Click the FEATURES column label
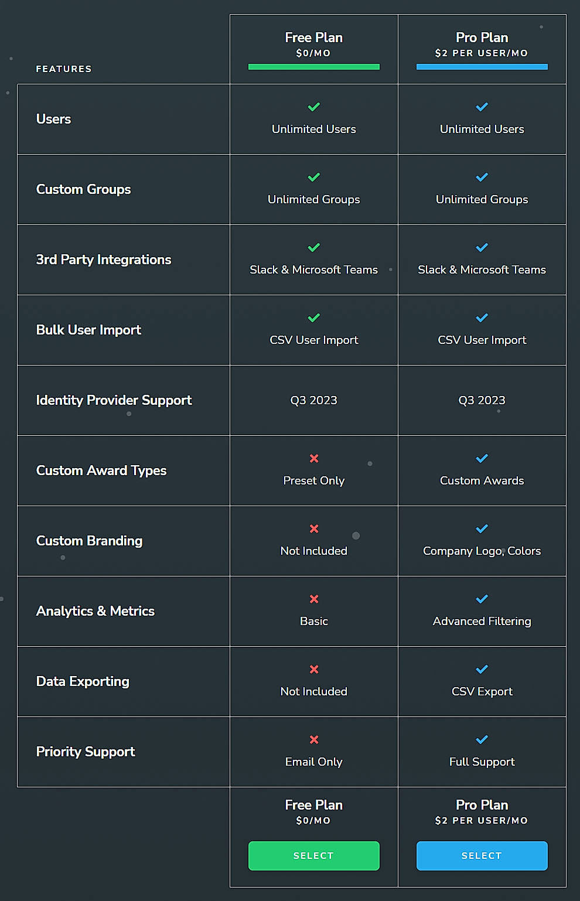 [x=63, y=69]
